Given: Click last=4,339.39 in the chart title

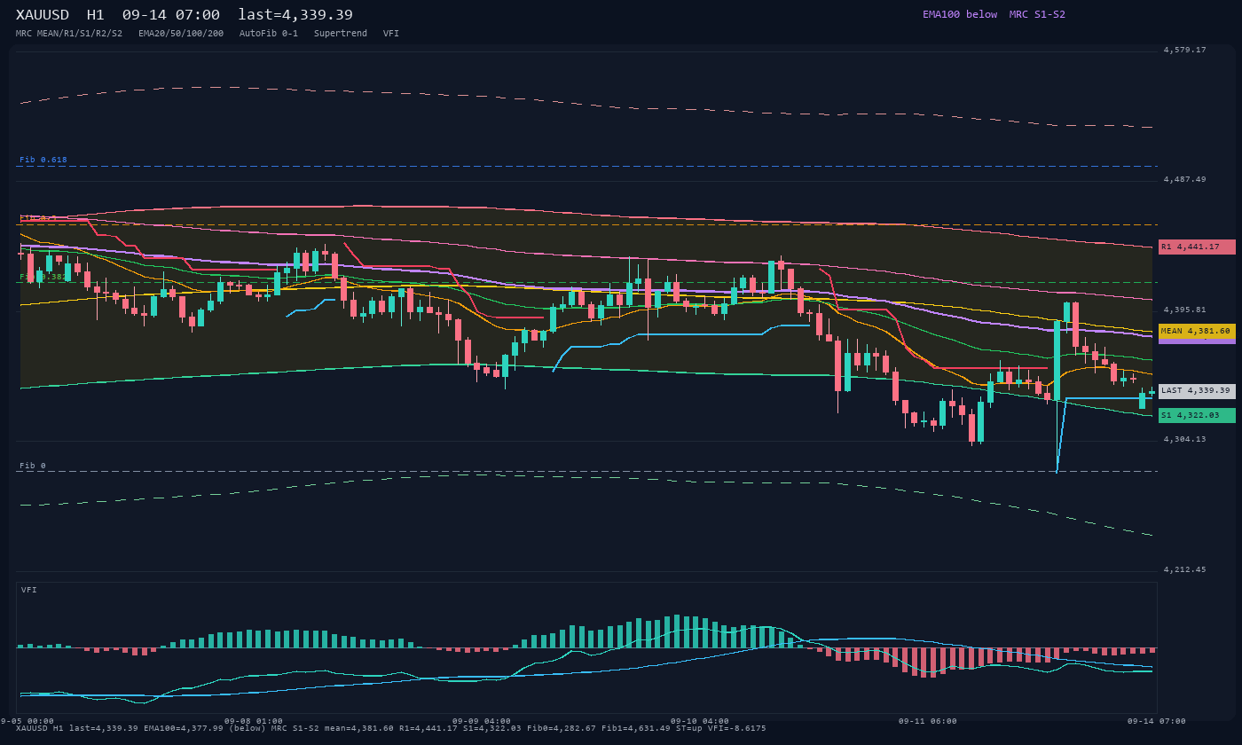Looking at the screenshot, I should (295, 14).
